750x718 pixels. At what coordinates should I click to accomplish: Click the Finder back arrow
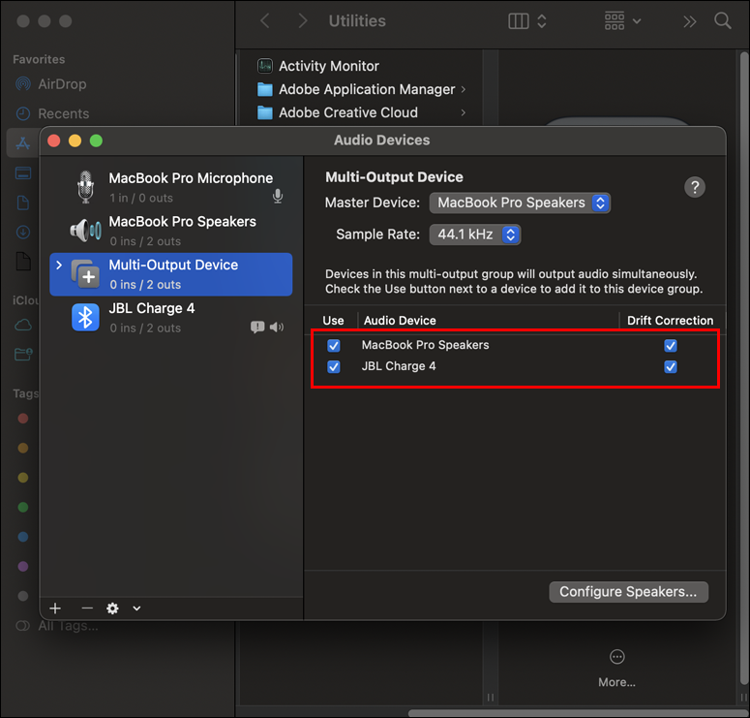265,21
